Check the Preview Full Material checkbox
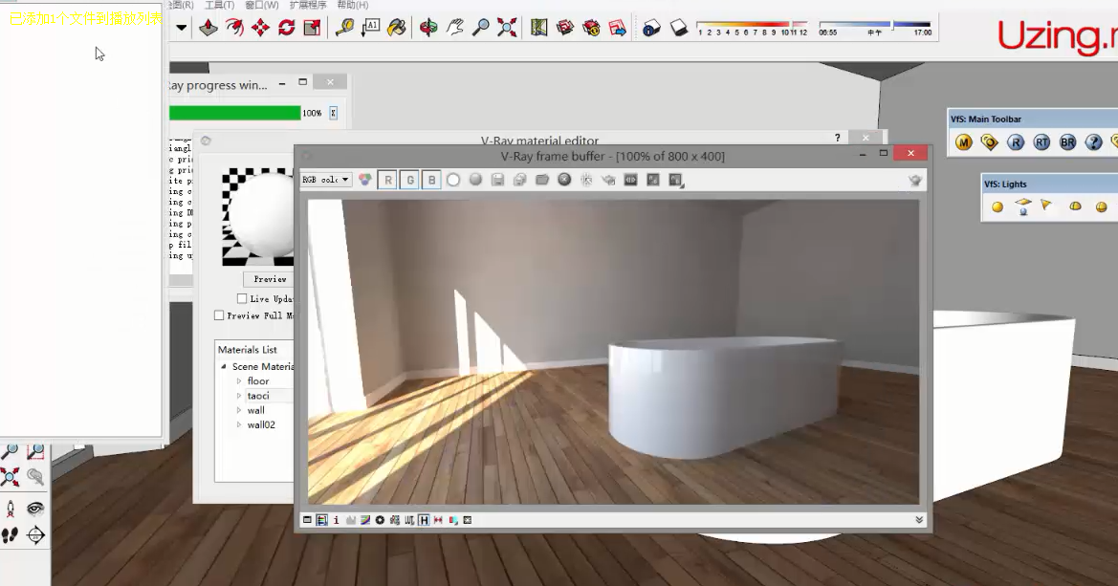 coord(219,315)
